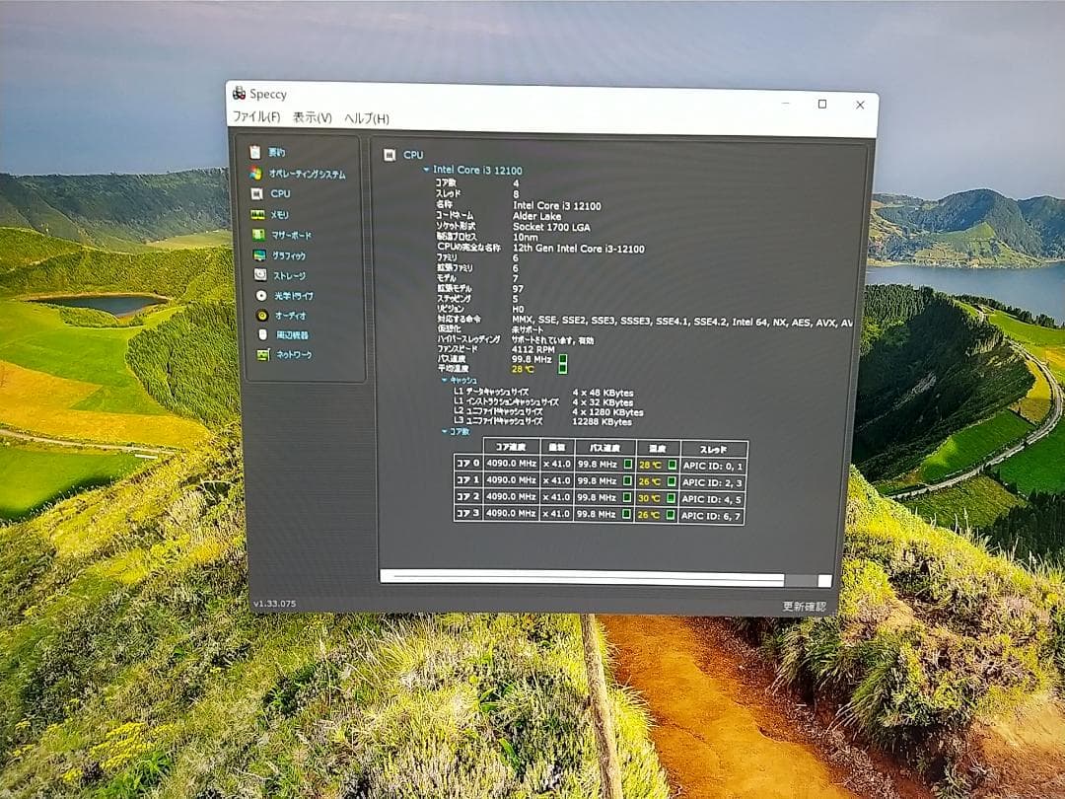
Task: Click the 更新確認 update check link
Action: pyautogui.click(x=804, y=607)
